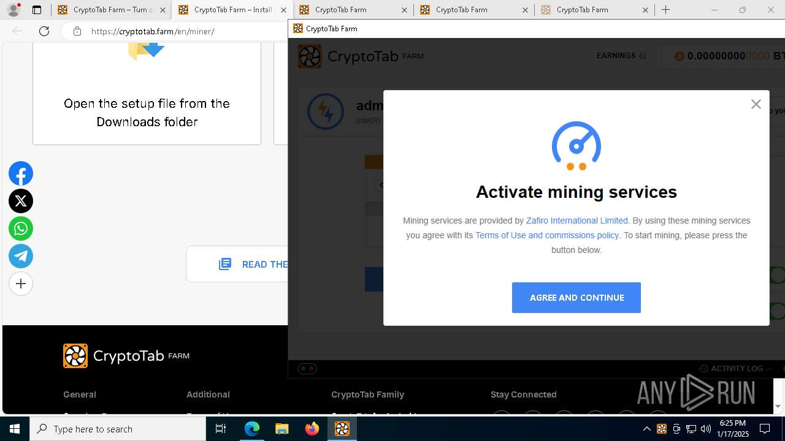785x441 pixels.
Task: Show more sharing options plus icon
Action: coord(21,284)
